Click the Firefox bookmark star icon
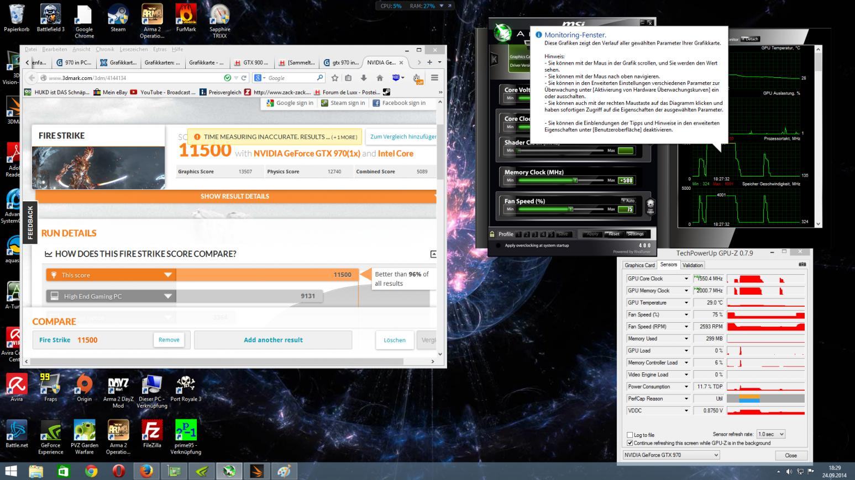This screenshot has height=480, width=855. tap(334, 78)
